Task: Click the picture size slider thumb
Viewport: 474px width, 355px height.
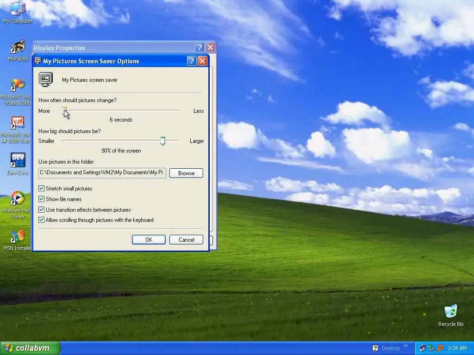Action: (x=162, y=141)
